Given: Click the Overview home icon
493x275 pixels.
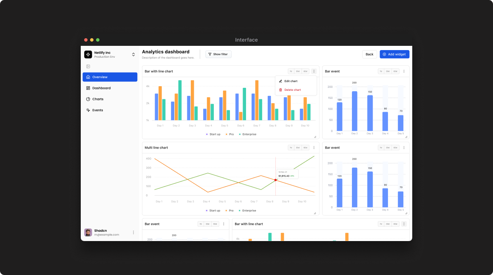Looking at the screenshot, I should [88, 77].
